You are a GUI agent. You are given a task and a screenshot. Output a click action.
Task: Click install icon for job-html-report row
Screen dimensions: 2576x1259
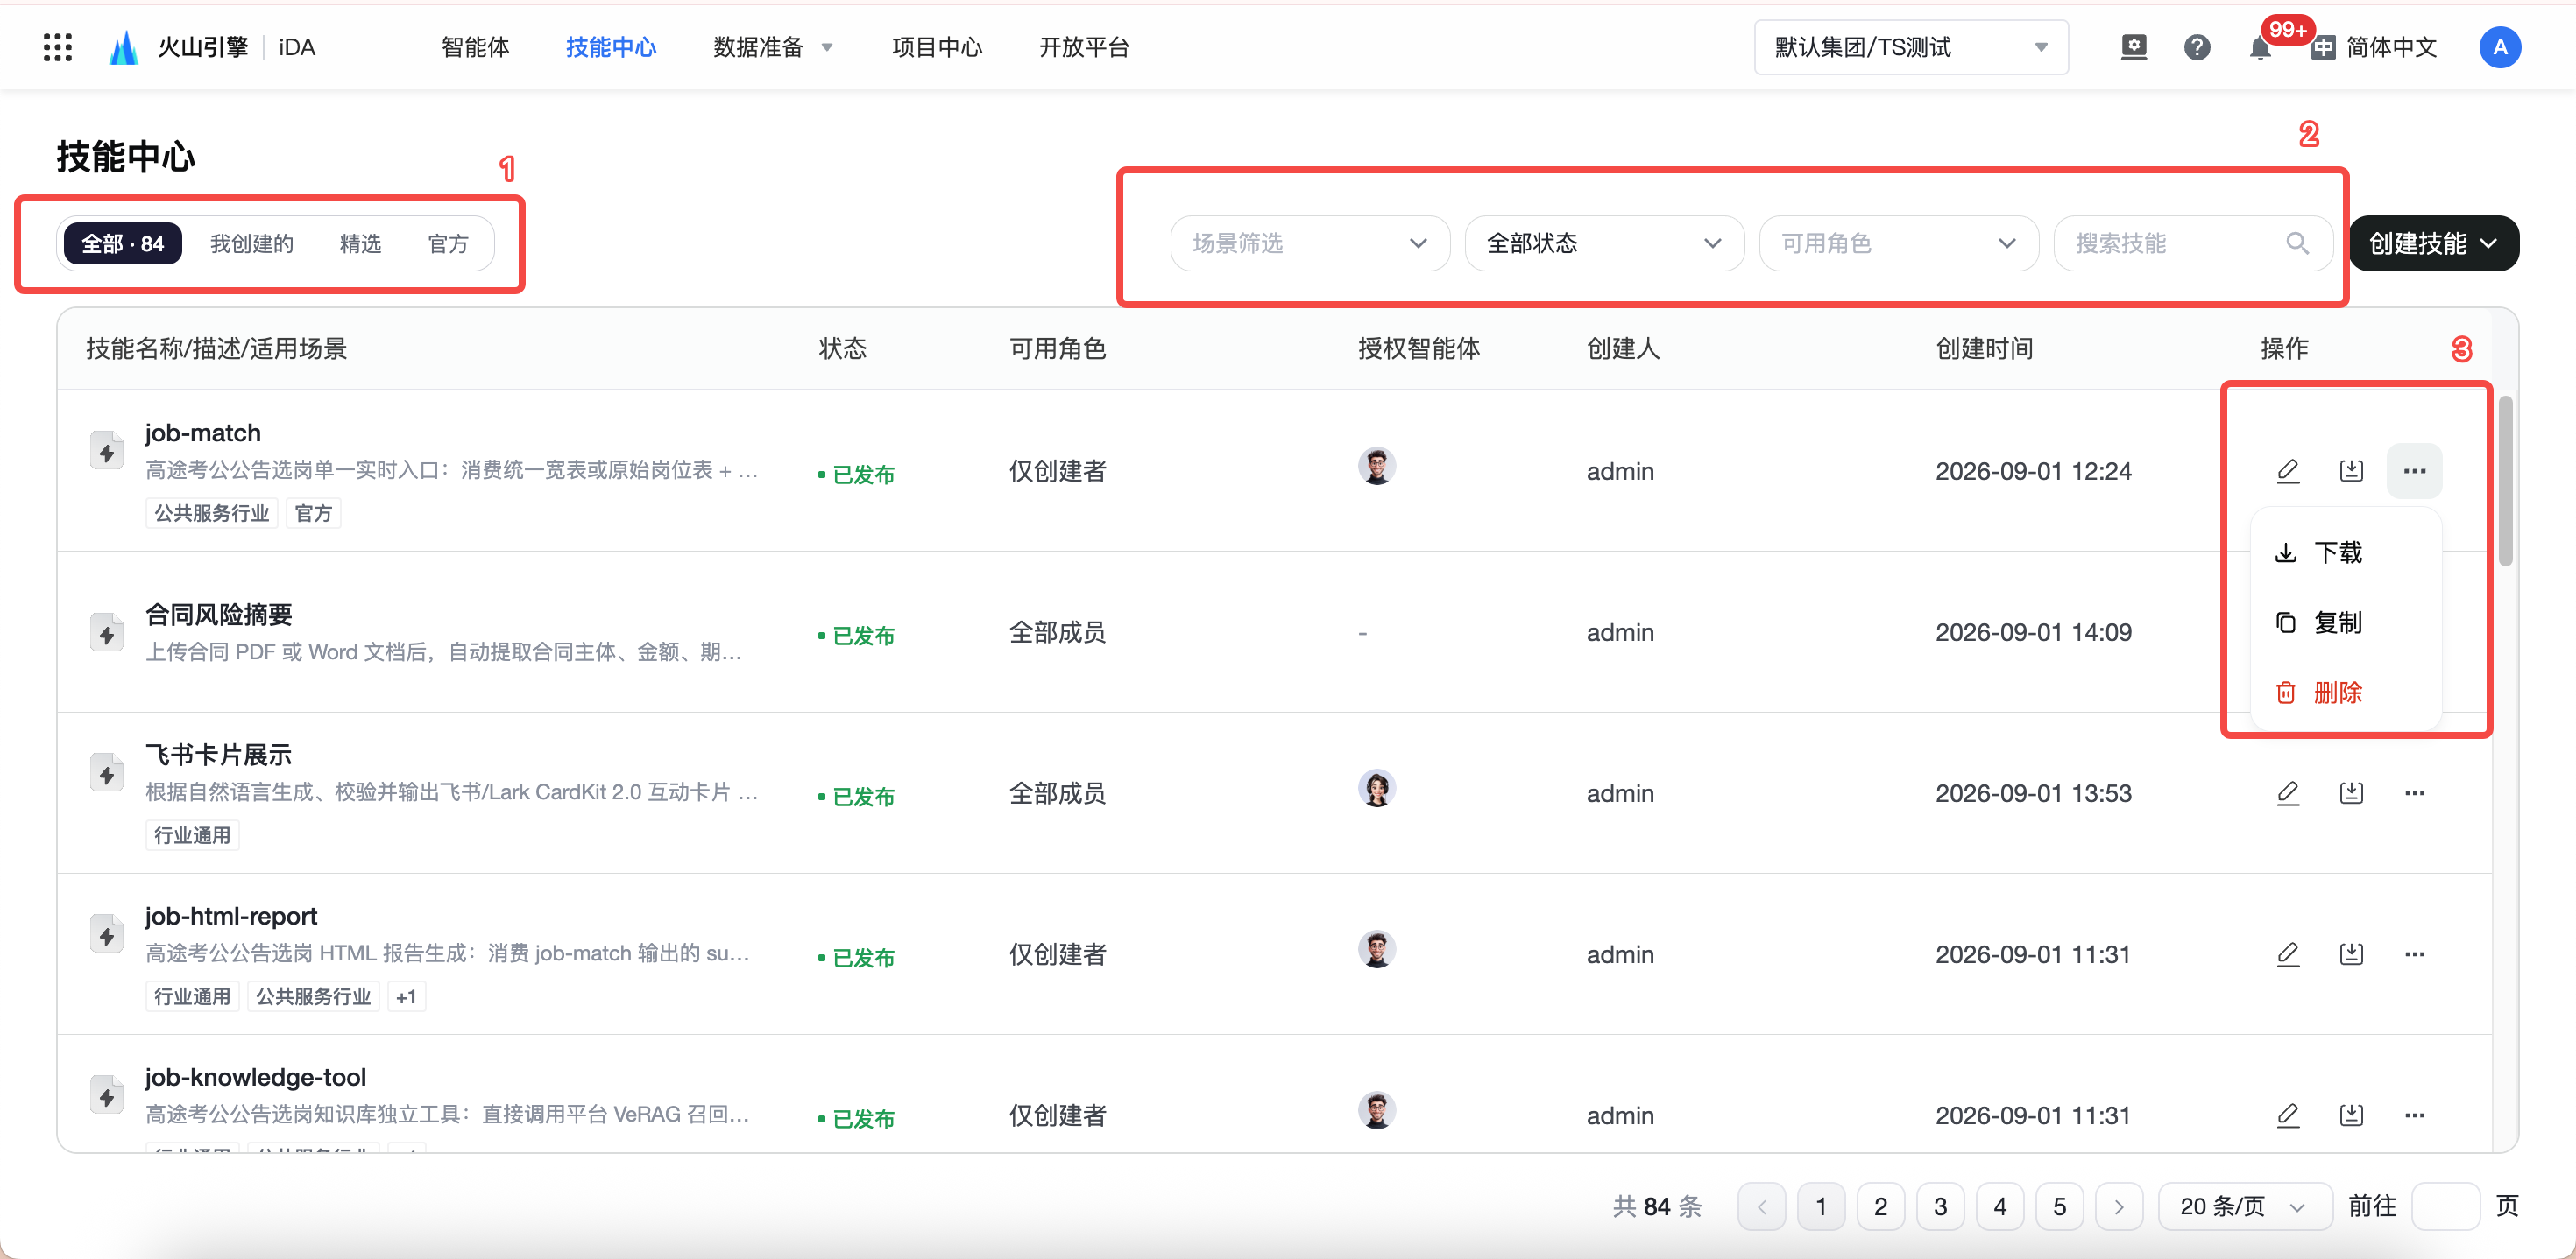(x=2351, y=954)
